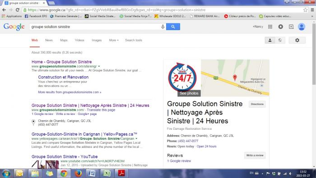This screenshot has height=178, width=316.
Task: Expand the arrow beside groupesolutionsinistre.com/site/eng URL
Action: pyautogui.click(x=99, y=66)
